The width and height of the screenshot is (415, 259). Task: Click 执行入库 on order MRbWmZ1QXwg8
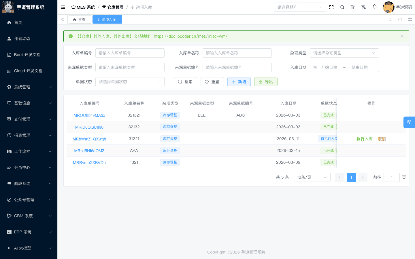pyautogui.click(x=364, y=138)
